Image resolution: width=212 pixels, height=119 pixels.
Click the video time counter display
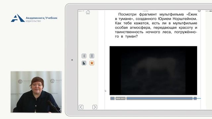[x=121, y=99]
